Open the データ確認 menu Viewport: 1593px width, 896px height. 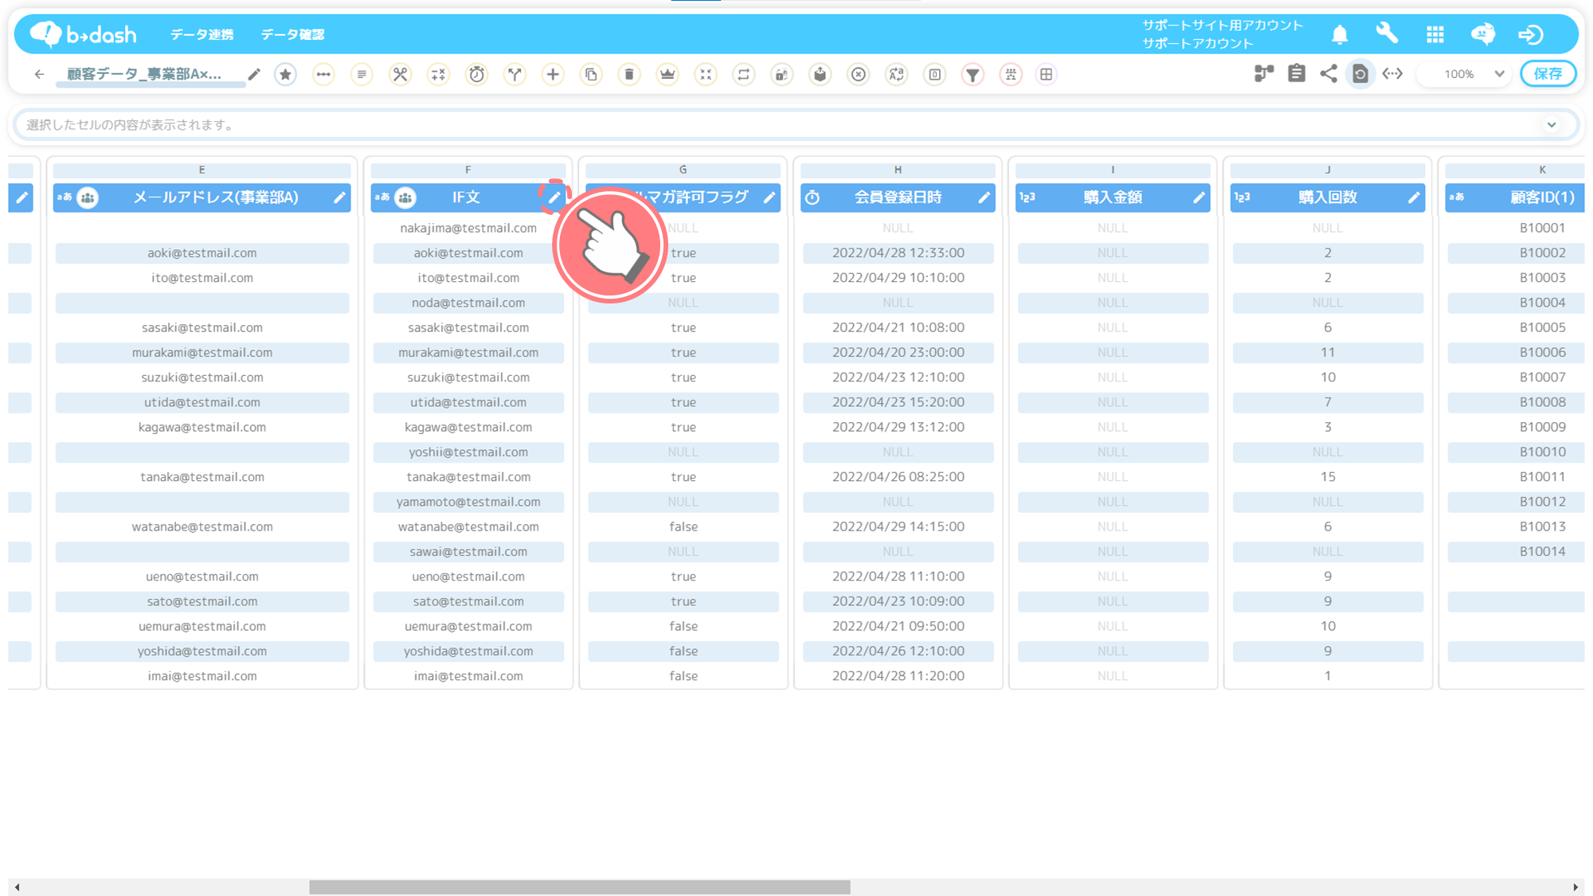point(292,34)
